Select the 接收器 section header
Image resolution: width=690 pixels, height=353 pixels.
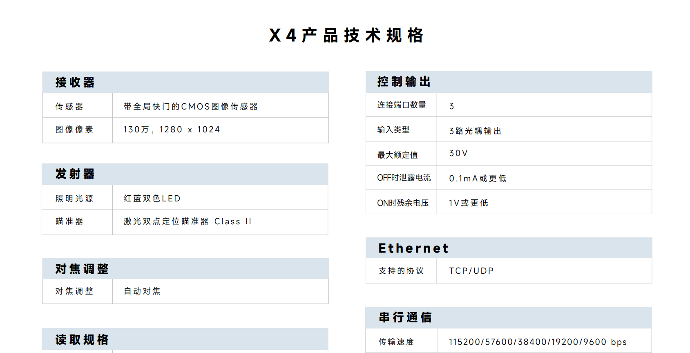click(75, 83)
